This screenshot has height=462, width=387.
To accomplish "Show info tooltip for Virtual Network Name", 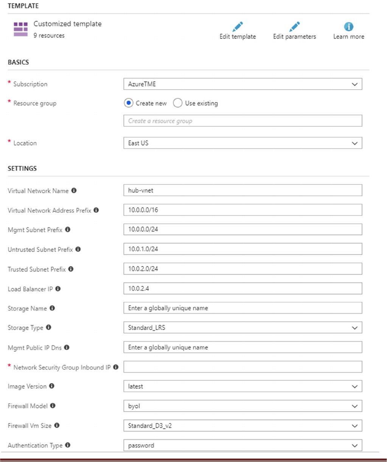I will [74, 191].
